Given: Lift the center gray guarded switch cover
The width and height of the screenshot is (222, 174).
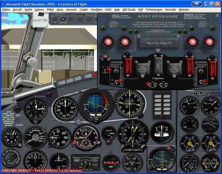Looking at the screenshot, I should tap(158, 65).
